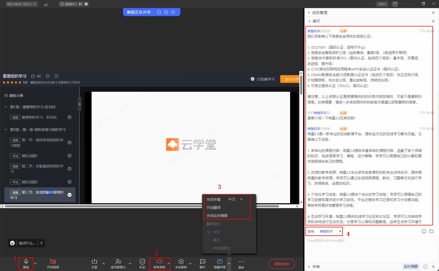The height and width of the screenshot is (271, 439).
Task: Toggle check on 第三节：投资的眼光看组织学习
Action: coord(69,195)
